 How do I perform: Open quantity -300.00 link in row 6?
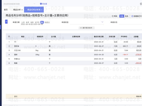(138, 63)
